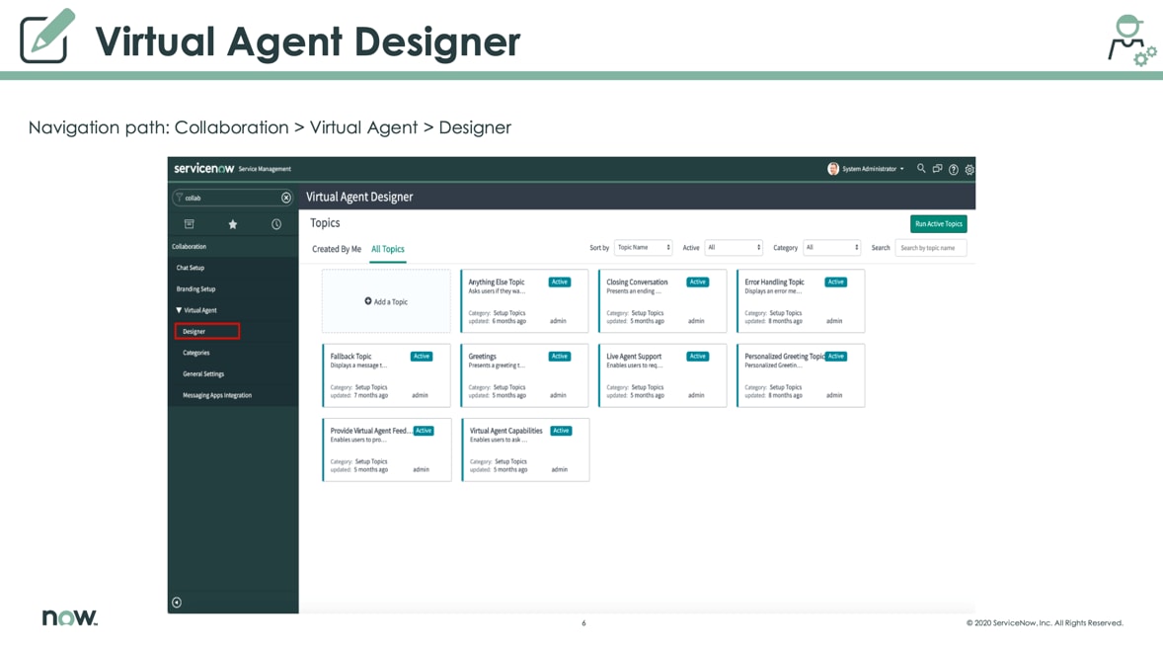Open the Connect chat sidebar icon
The height and width of the screenshot is (651, 1163).
click(x=938, y=169)
